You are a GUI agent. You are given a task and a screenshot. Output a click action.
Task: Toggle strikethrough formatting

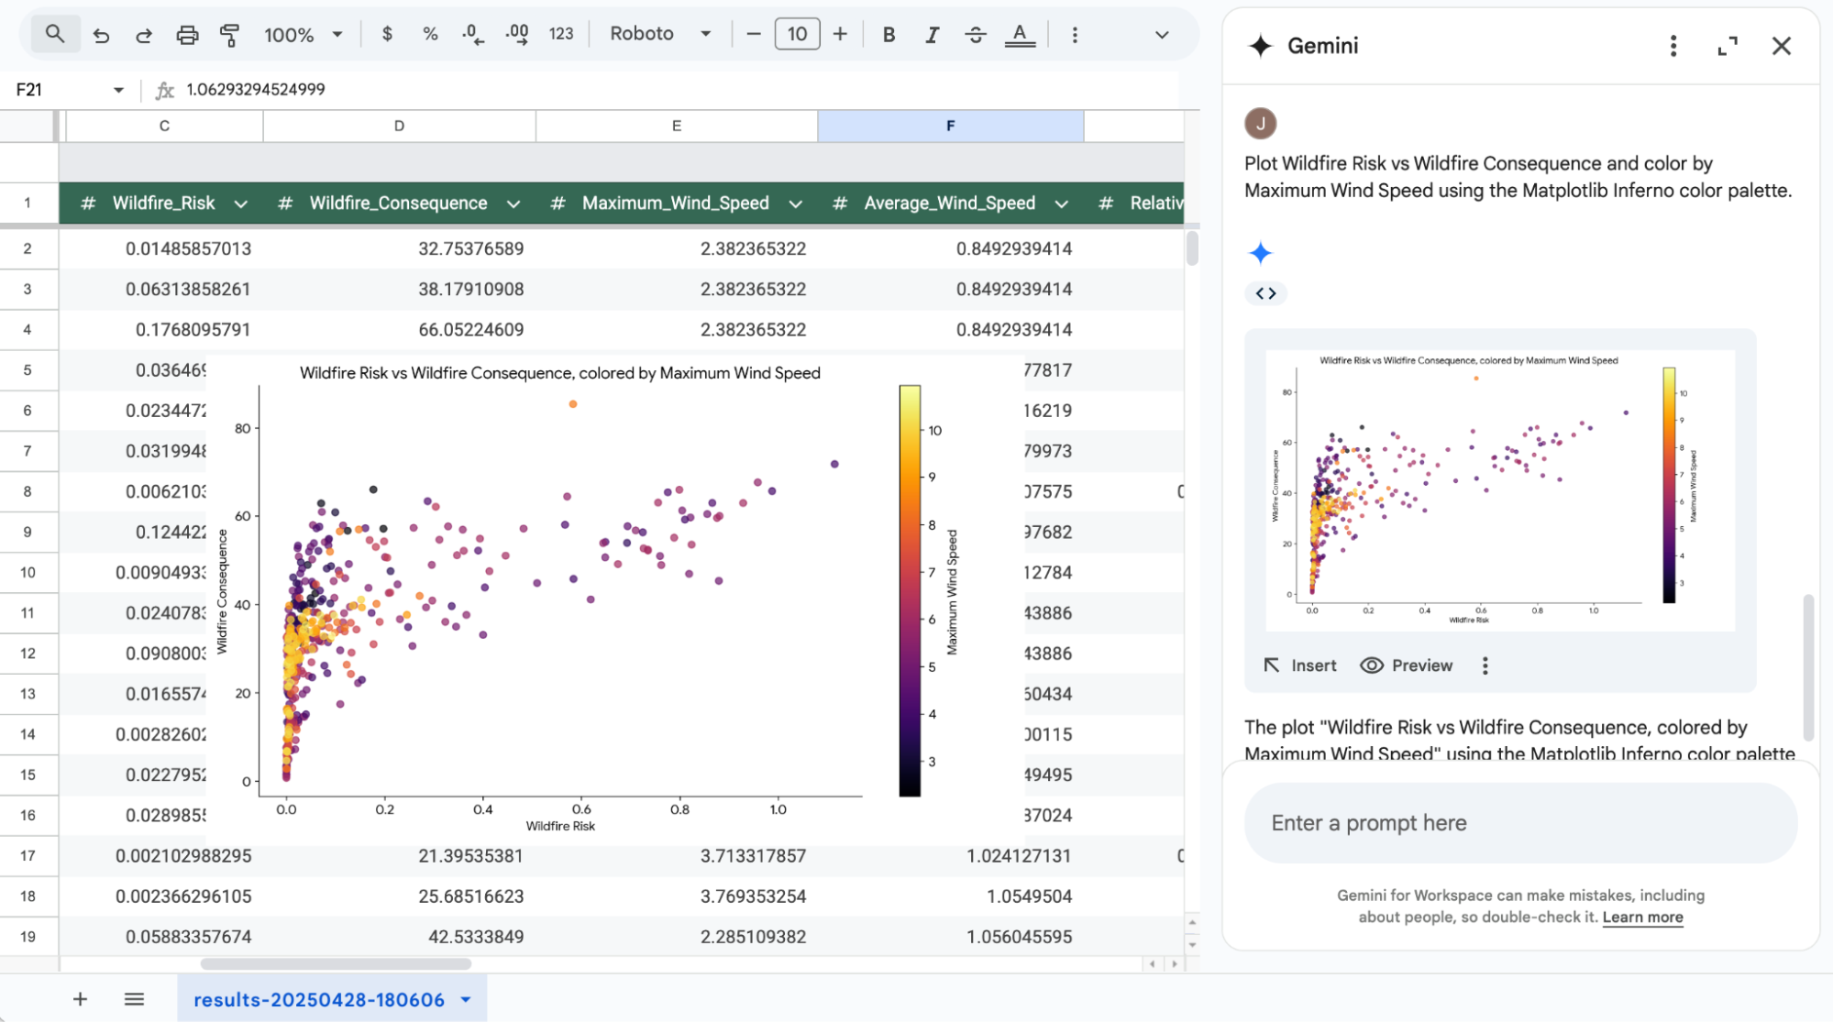click(x=976, y=34)
